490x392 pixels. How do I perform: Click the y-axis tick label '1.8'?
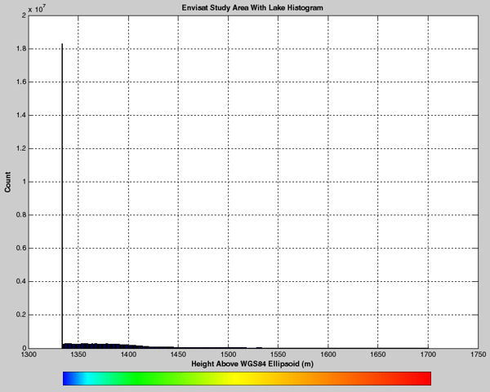(x=21, y=49)
